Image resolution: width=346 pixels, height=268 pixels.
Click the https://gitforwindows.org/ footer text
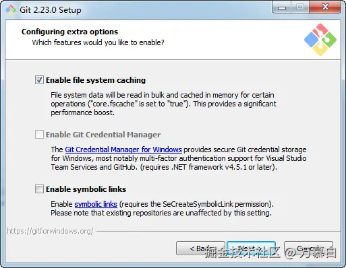point(50,231)
